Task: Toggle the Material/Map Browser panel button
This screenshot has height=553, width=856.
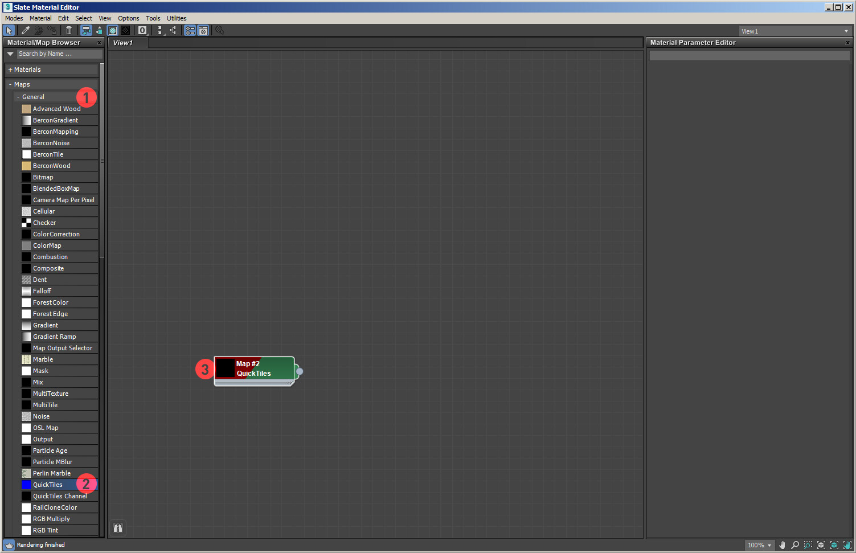Action: click(x=190, y=31)
